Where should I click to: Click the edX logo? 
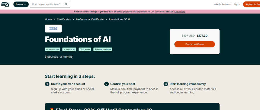[5, 4]
